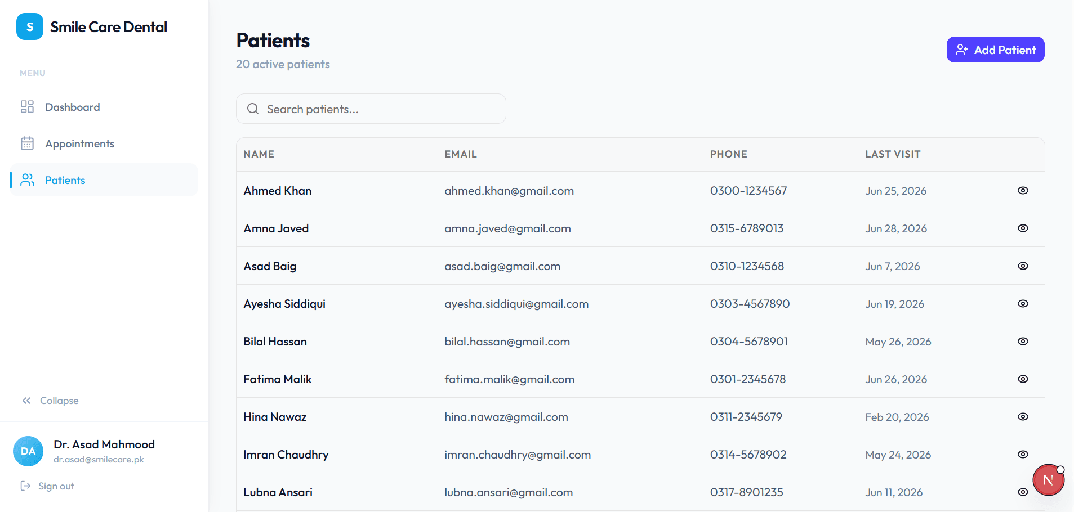Click email hina.nawaz@gmail.com
This screenshot has height=512, width=1074.
pos(506,417)
